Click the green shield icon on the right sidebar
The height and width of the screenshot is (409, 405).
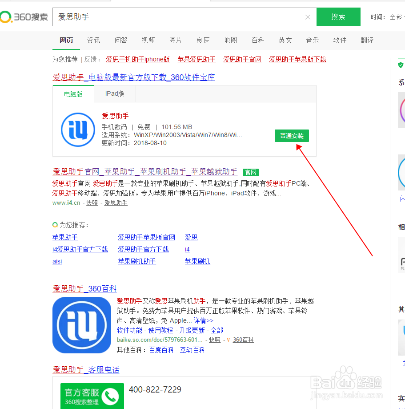pyautogui.click(x=401, y=65)
